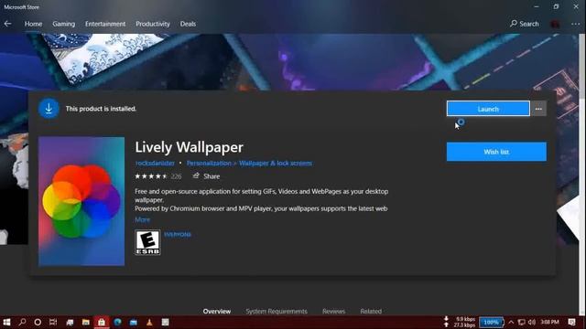Open File Explorer from taskbar
The height and width of the screenshot is (329, 586).
[x=85, y=323]
